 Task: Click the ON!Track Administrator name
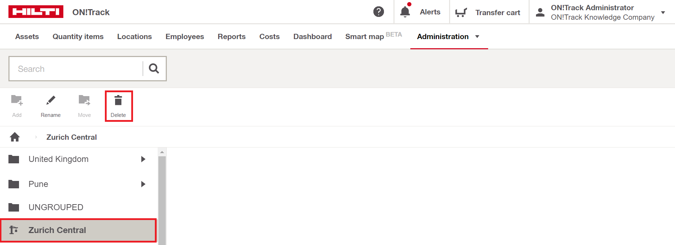[592, 8]
